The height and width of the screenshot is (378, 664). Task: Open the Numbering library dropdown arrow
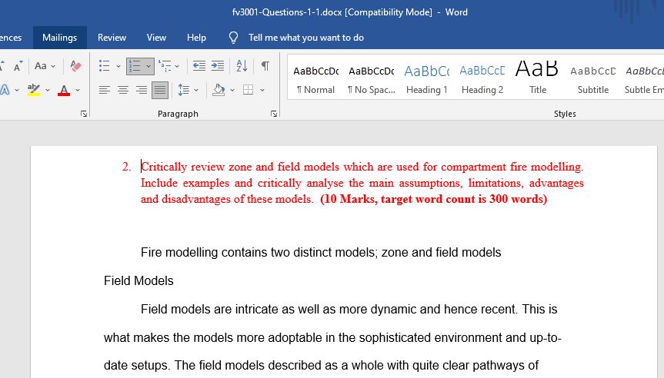tap(148, 66)
